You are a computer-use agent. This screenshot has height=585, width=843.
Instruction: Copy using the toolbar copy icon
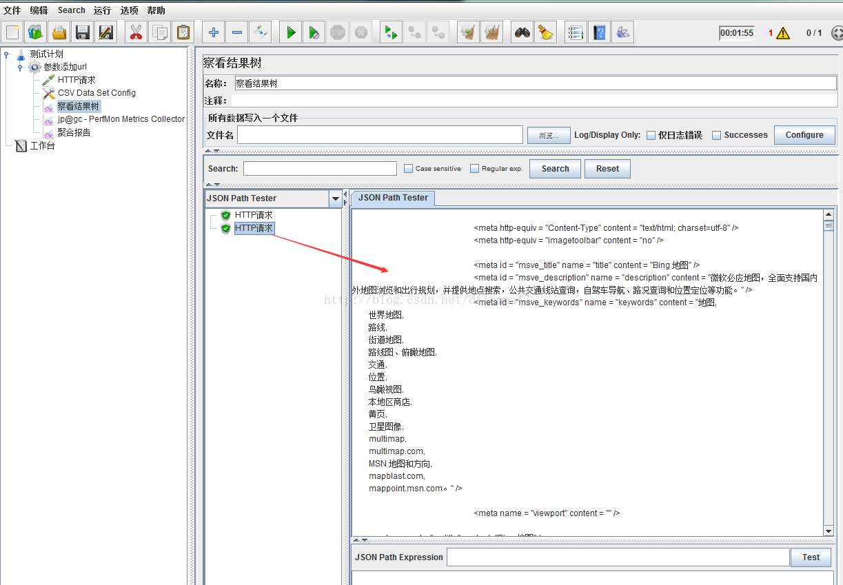(159, 32)
